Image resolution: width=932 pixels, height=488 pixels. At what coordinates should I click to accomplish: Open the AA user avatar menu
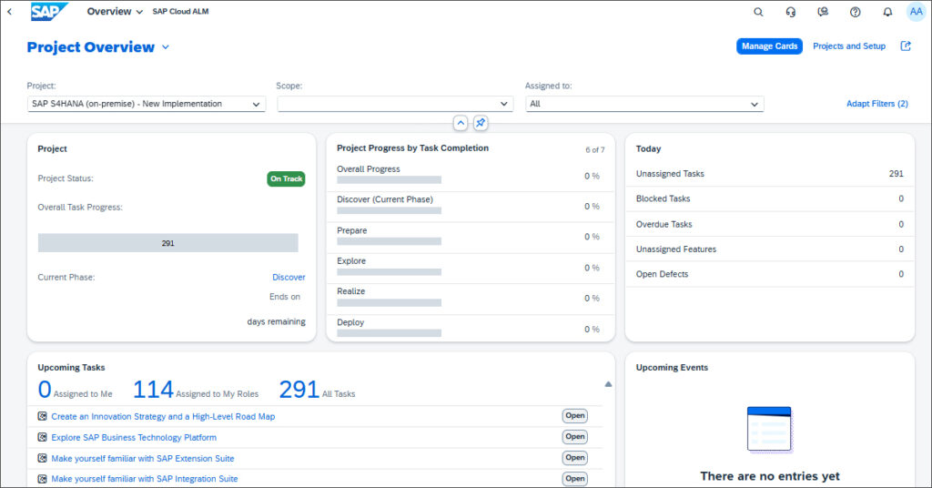916,12
